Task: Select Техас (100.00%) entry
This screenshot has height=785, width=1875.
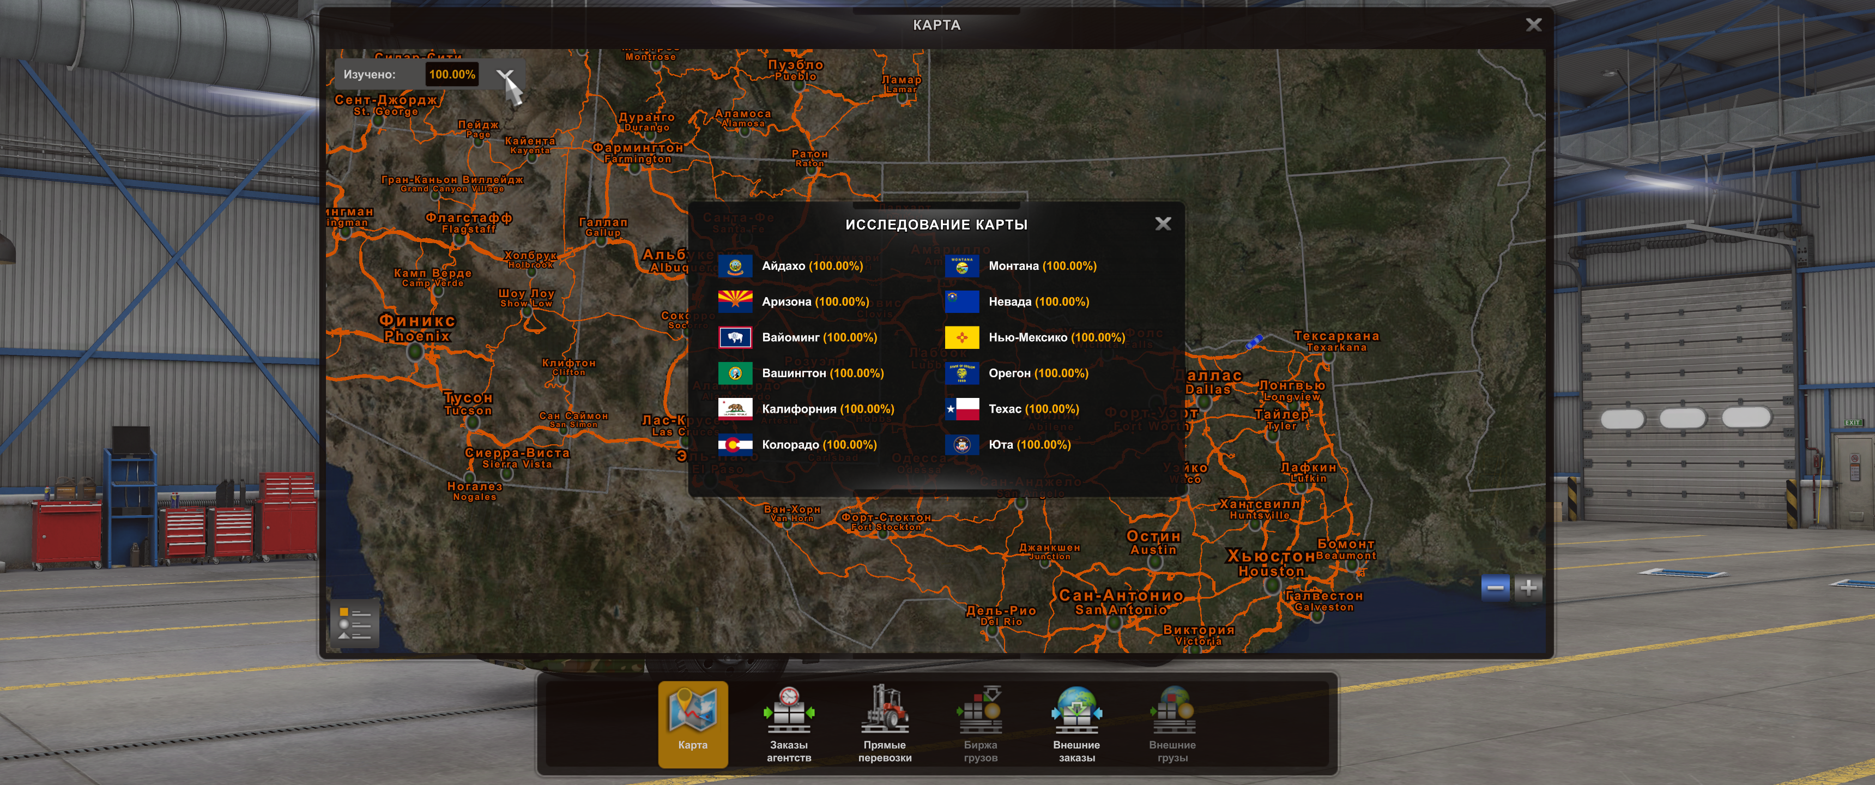Action: pos(1033,408)
